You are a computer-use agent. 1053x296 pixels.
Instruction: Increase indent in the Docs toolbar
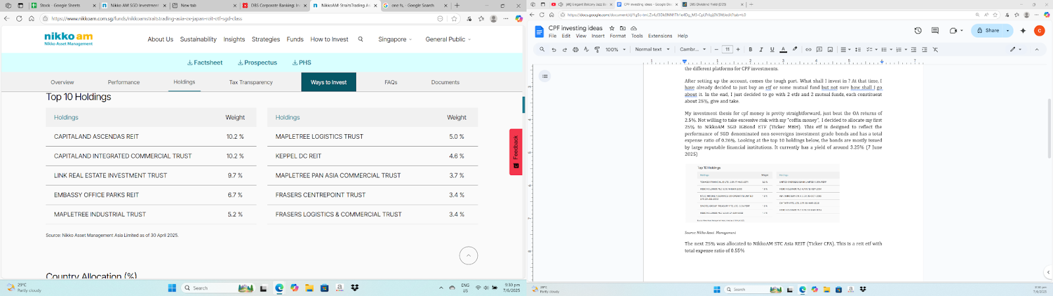[x=924, y=49]
